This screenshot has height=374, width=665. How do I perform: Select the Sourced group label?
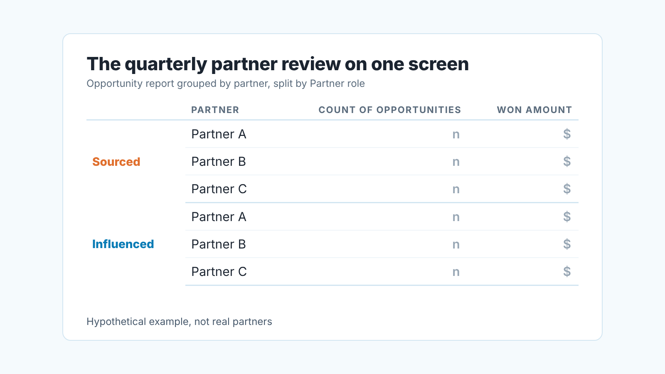[116, 162]
